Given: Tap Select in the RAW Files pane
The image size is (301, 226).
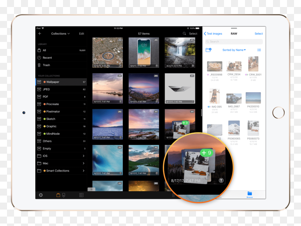Looking at the screenshot, I should coord(259,34).
